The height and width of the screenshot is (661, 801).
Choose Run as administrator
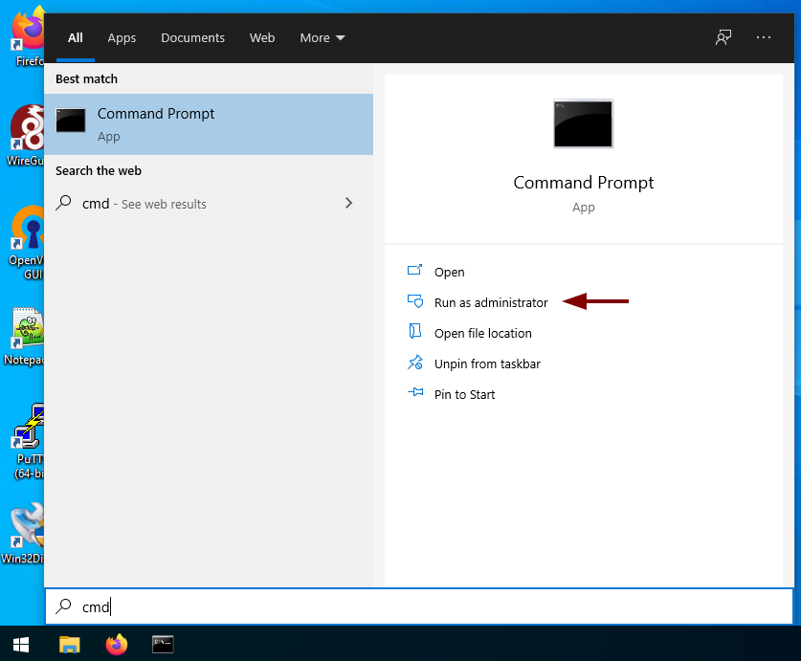pos(490,302)
